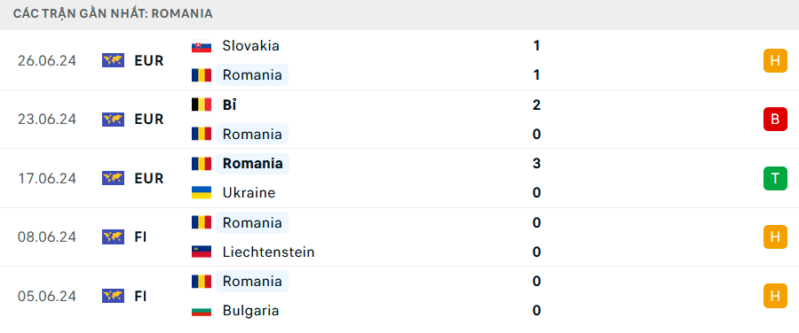799x333 pixels.
Task: Open the Bỉ team link
Action: (x=229, y=105)
